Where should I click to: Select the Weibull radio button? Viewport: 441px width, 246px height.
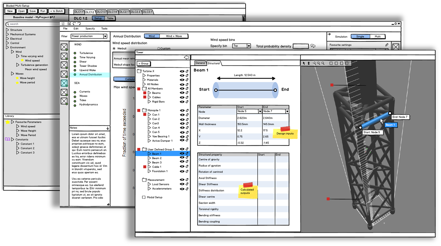114,48
